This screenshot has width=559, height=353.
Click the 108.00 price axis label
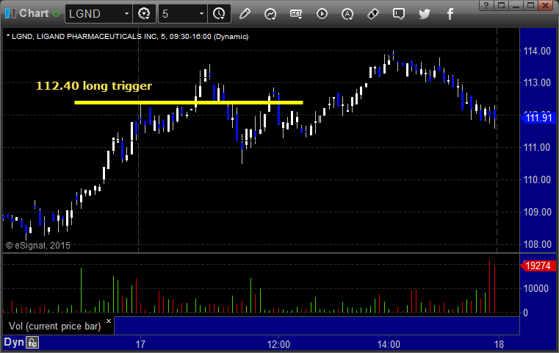[x=537, y=244]
